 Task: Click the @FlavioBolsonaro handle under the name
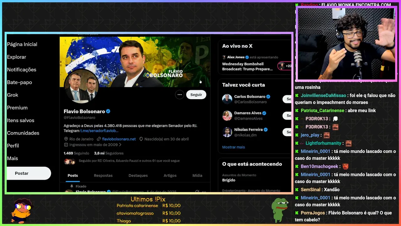pyautogui.click(x=79, y=118)
